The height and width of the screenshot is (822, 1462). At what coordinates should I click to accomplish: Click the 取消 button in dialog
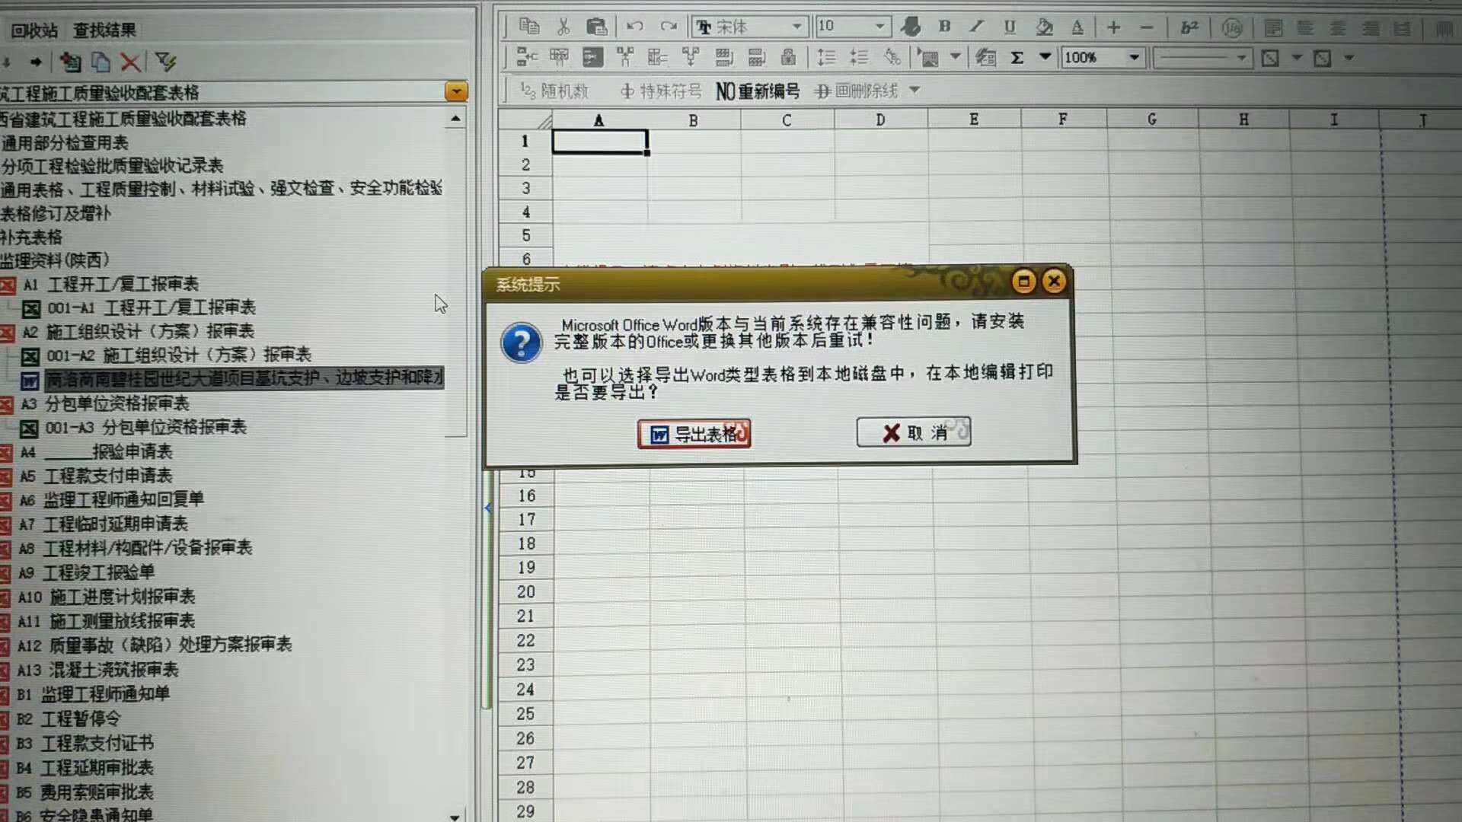pyautogui.click(x=913, y=432)
